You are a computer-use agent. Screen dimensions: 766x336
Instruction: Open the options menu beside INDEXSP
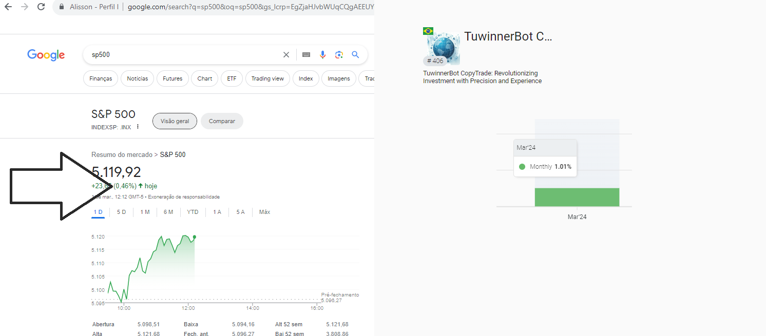coord(138,126)
